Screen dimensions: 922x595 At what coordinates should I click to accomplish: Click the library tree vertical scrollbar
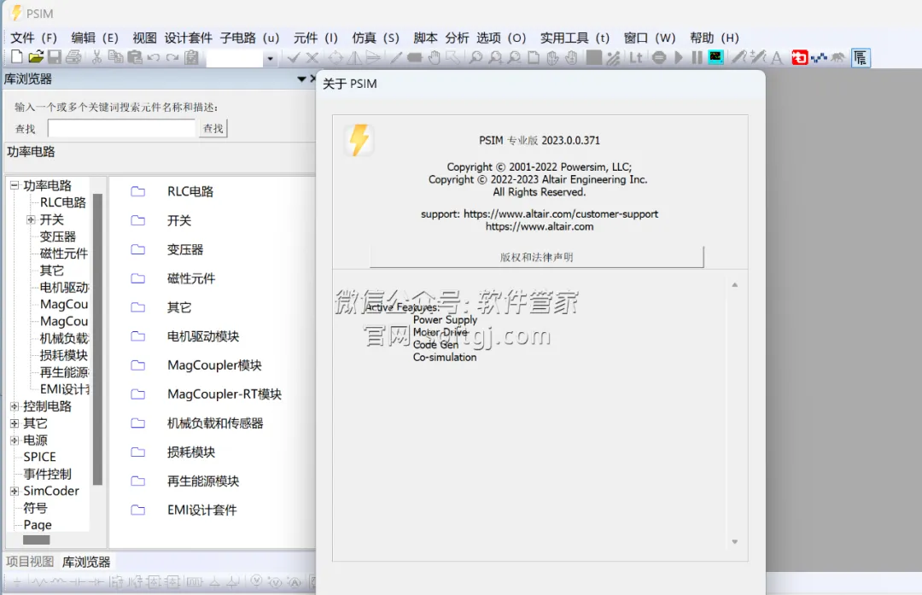click(x=97, y=339)
